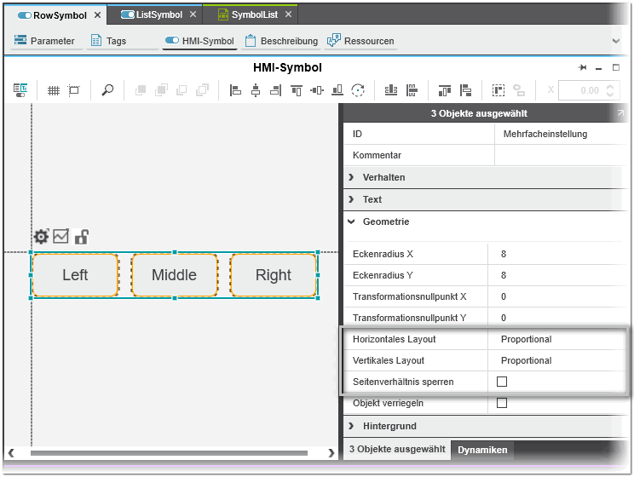Click the gear icon above the selection
634x477 pixels.
(x=41, y=237)
